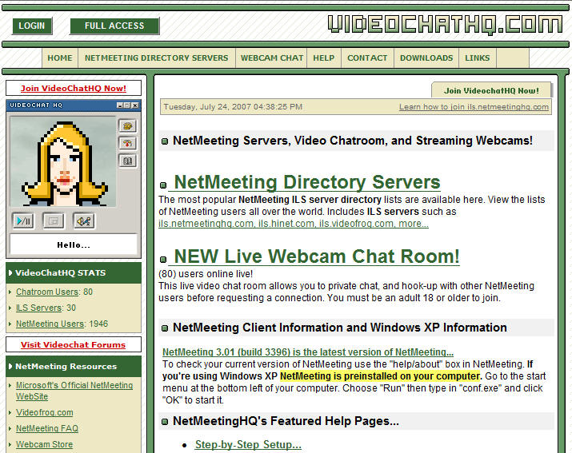
Task: Click the hang up phone icon
Action: tap(127, 144)
